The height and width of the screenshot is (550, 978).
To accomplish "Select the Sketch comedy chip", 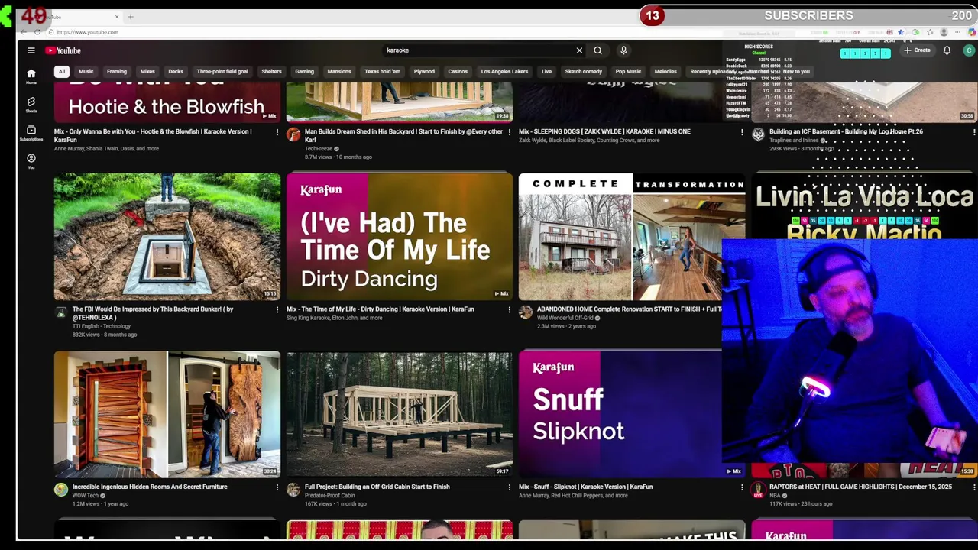I will pyautogui.click(x=583, y=72).
